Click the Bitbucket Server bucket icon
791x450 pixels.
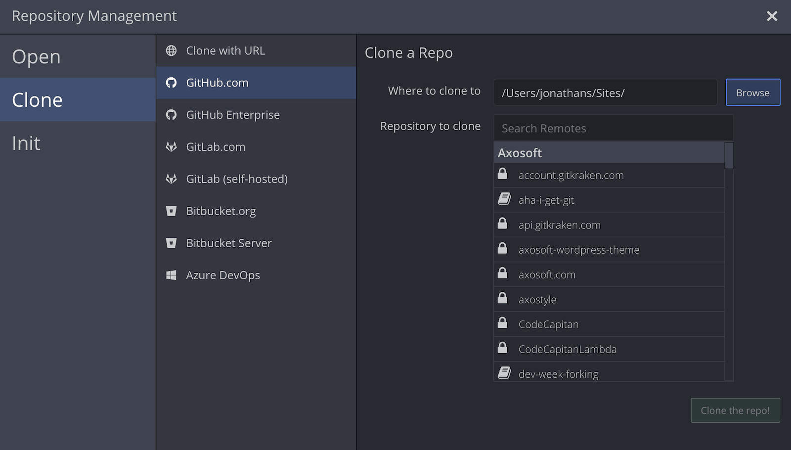[172, 243]
